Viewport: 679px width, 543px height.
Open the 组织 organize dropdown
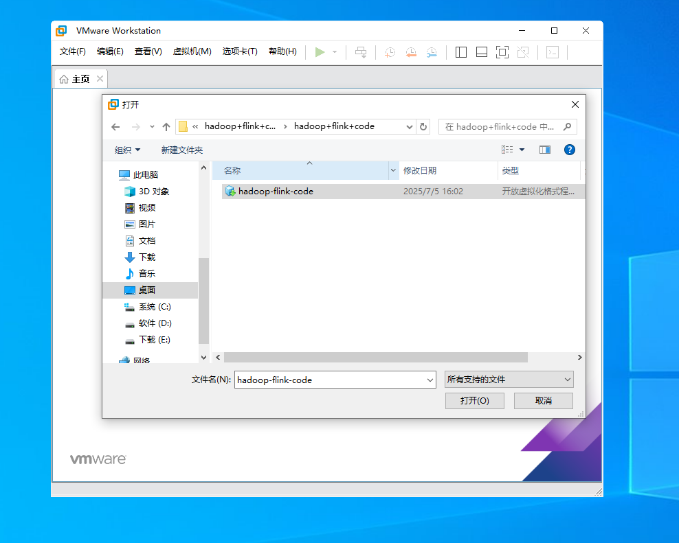click(127, 150)
